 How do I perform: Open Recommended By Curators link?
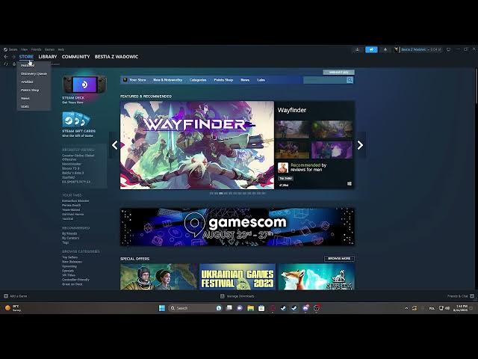pyautogui.click(x=70, y=238)
